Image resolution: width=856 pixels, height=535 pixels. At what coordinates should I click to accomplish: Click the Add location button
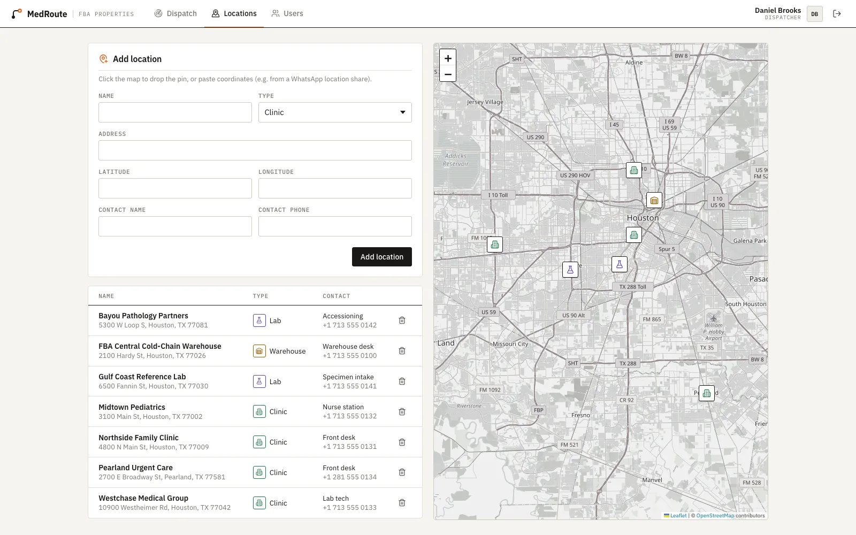click(x=382, y=257)
